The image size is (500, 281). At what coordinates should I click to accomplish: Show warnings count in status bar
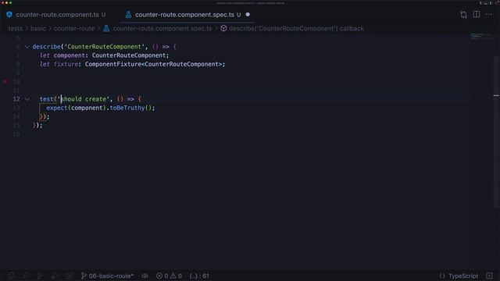tap(176, 276)
